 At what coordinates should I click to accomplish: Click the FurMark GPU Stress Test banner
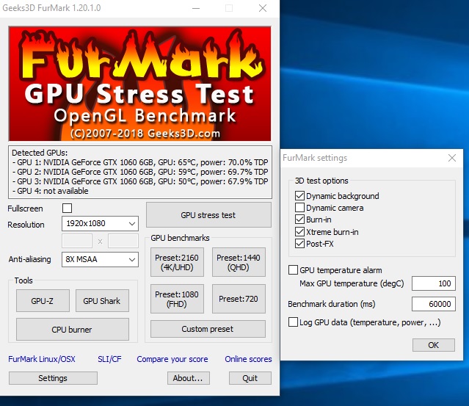139,84
